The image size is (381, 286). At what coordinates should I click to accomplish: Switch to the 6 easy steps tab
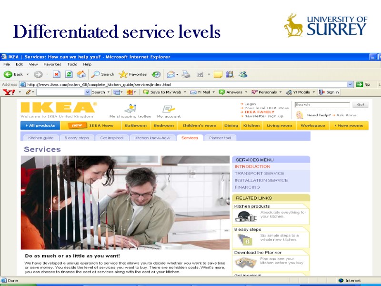pos(77,138)
